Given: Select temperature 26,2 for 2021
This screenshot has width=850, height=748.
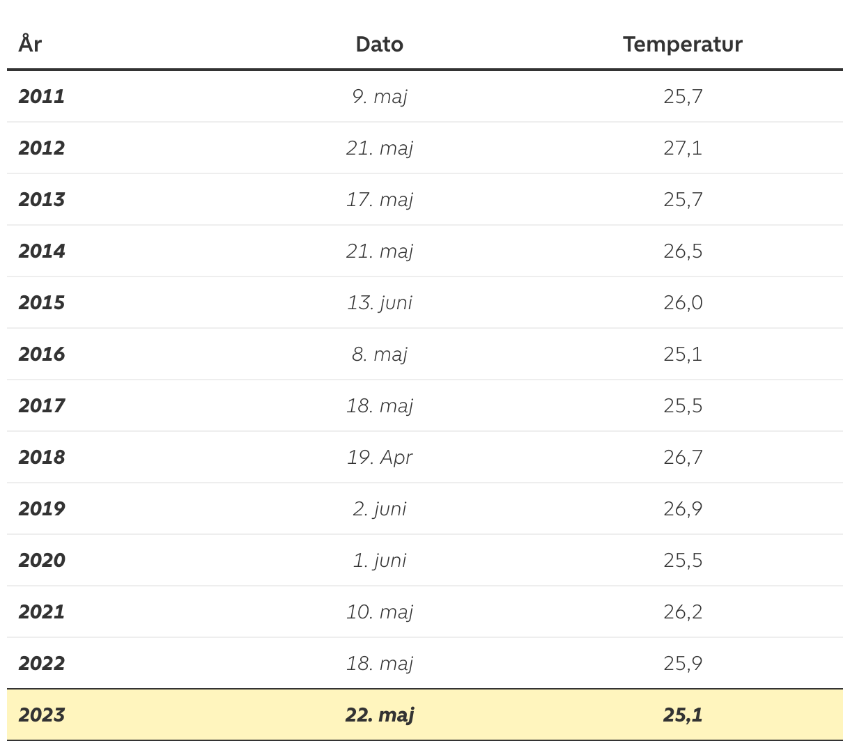Looking at the screenshot, I should [x=682, y=611].
